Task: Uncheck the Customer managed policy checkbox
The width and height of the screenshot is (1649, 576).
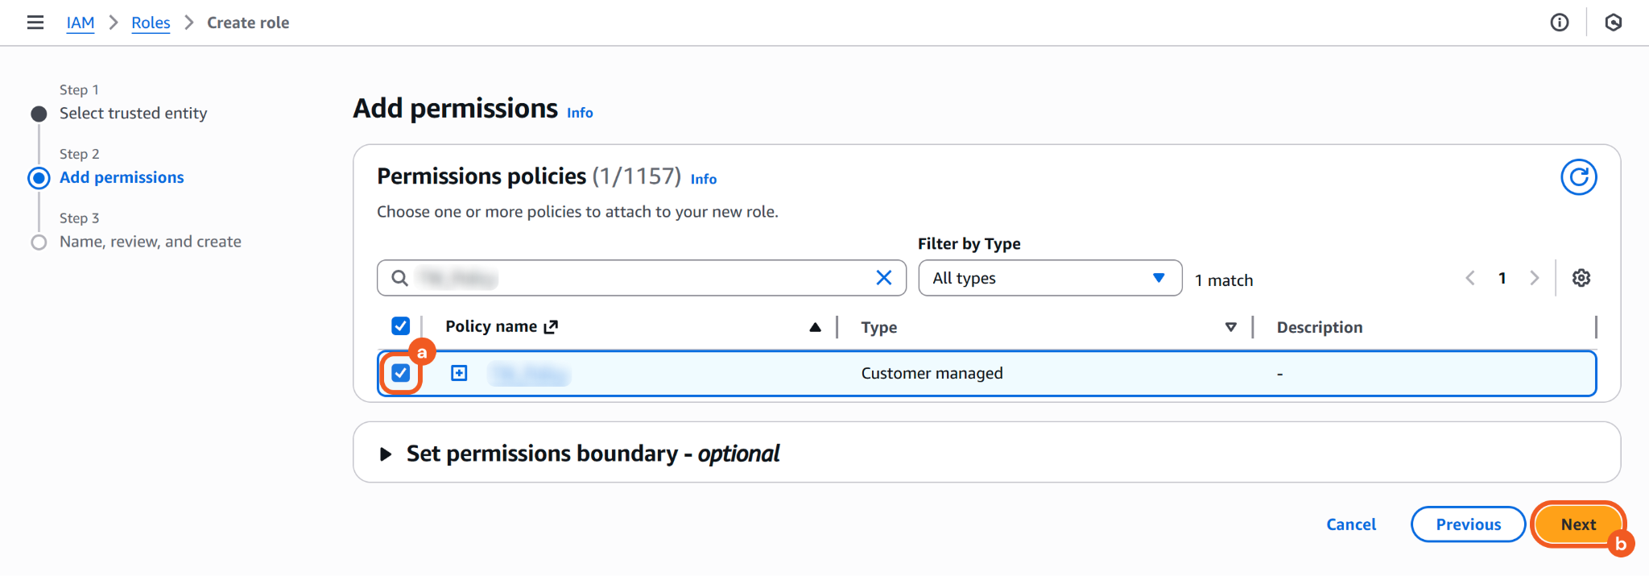Action: point(400,373)
